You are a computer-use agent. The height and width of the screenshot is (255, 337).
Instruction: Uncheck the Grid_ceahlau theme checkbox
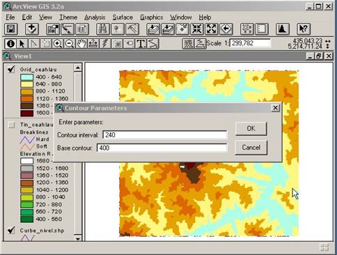[11, 69]
